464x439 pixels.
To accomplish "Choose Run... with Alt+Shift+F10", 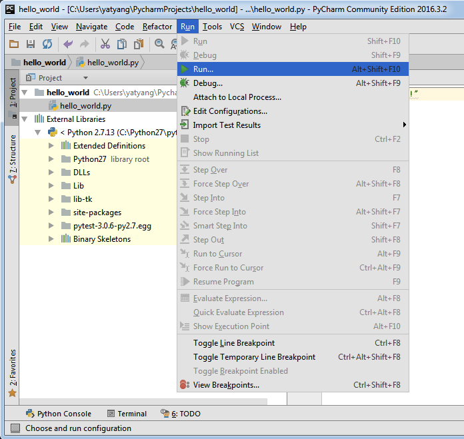I will (x=293, y=69).
